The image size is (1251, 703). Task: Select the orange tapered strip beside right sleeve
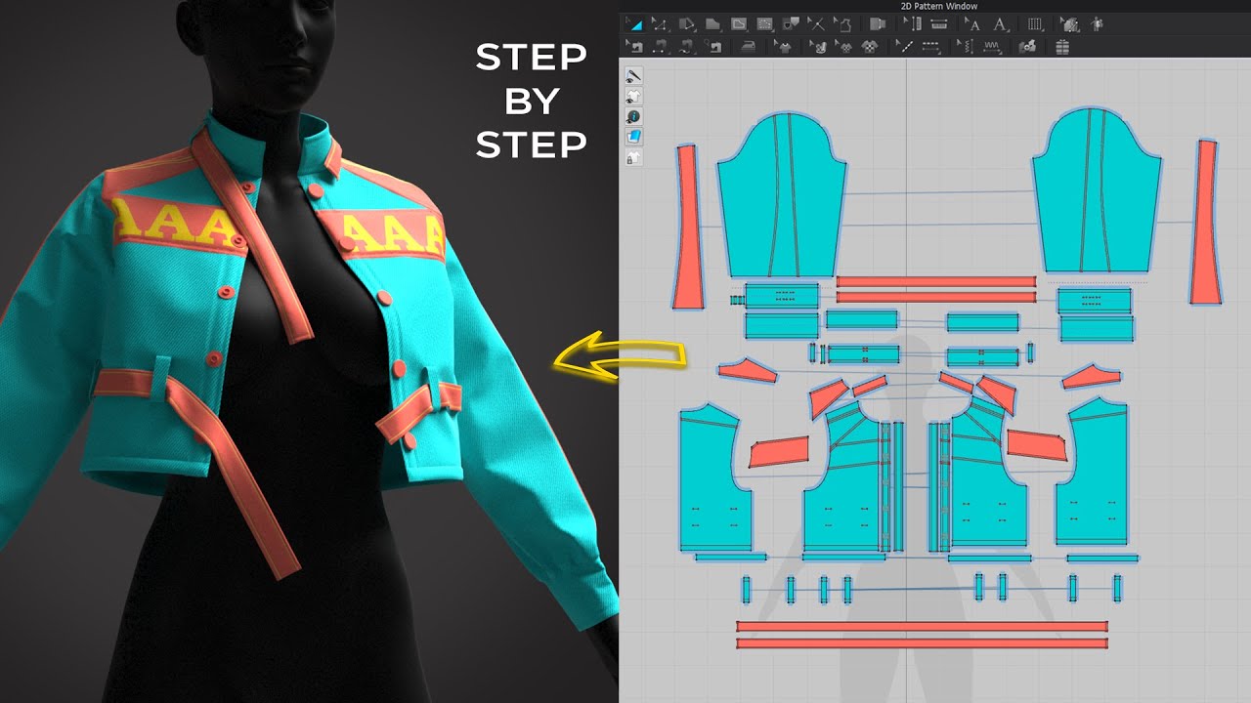tap(1205, 222)
